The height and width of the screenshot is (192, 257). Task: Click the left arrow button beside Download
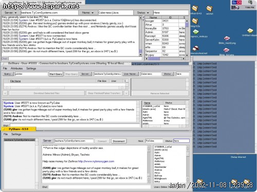coord(5,93)
